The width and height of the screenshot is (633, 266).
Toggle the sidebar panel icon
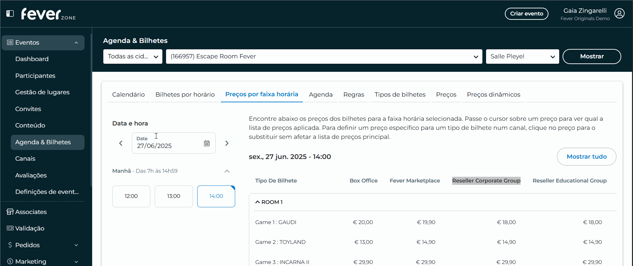pyautogui.click(x=10, y=13)
